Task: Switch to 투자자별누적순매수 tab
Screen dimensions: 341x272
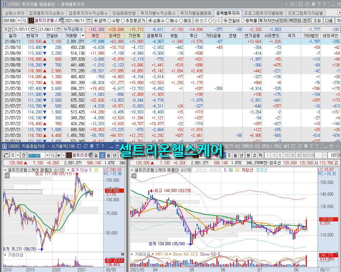Action: click(158, 13)
